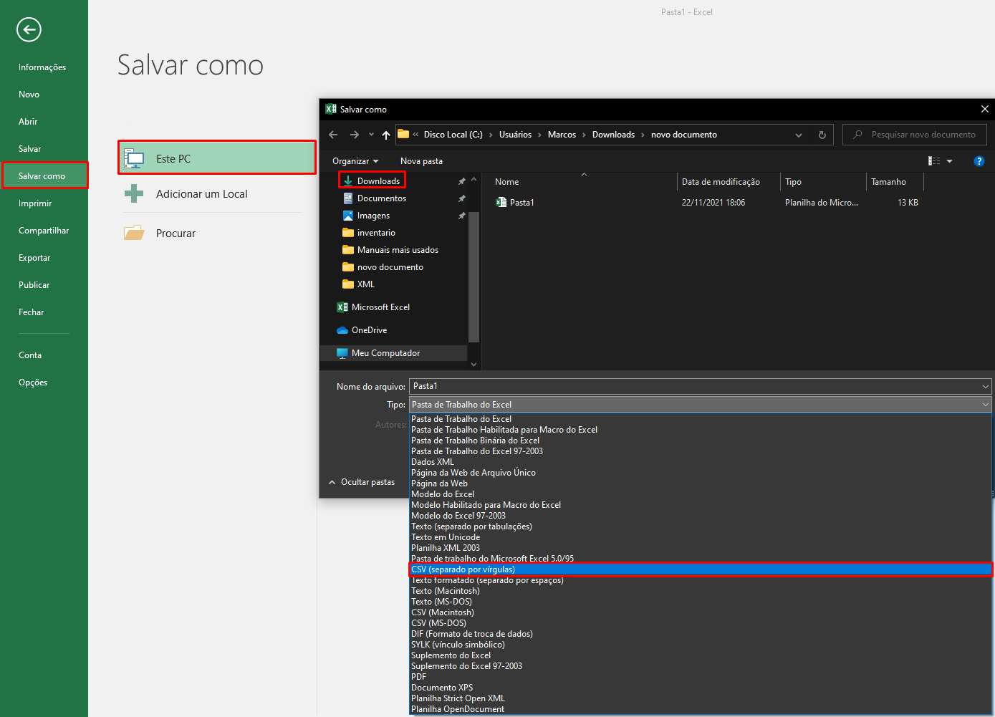Click the back arrow circle in Excel backstage
This screenshot has width=995, height=717.
[x=29, y=29]
